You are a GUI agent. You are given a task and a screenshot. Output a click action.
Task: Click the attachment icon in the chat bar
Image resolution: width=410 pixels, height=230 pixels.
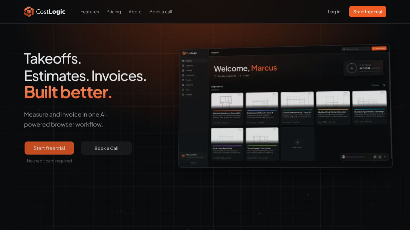click(x=375, y=157)
